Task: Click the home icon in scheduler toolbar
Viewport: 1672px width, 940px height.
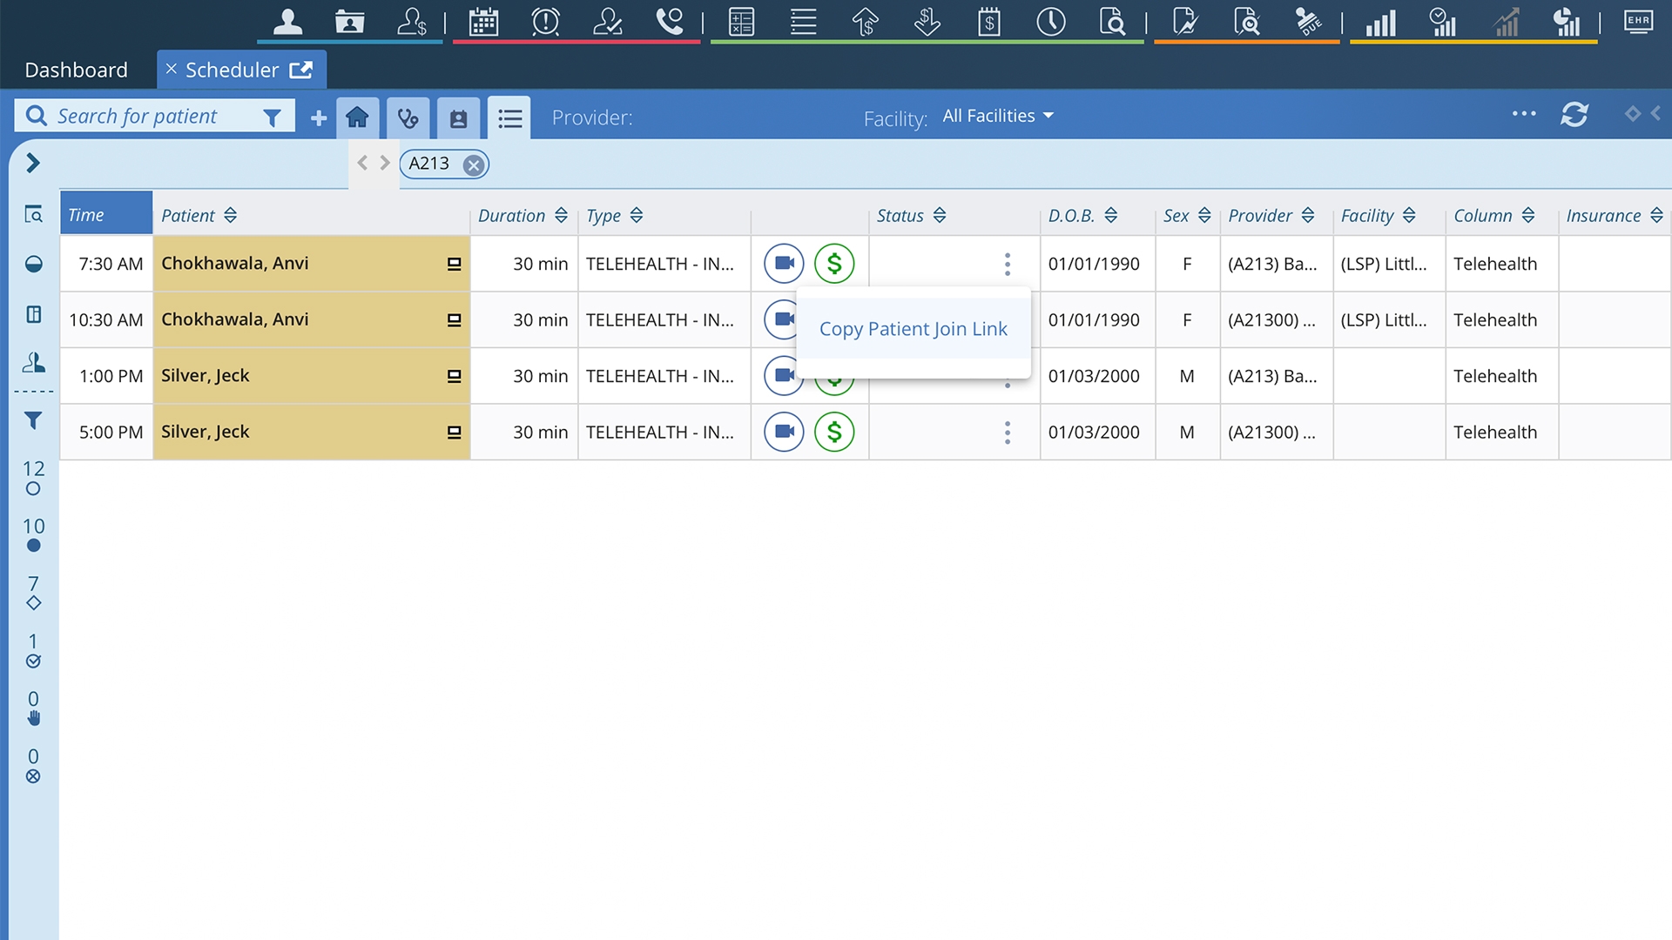Action: click(x=357, y=117)
